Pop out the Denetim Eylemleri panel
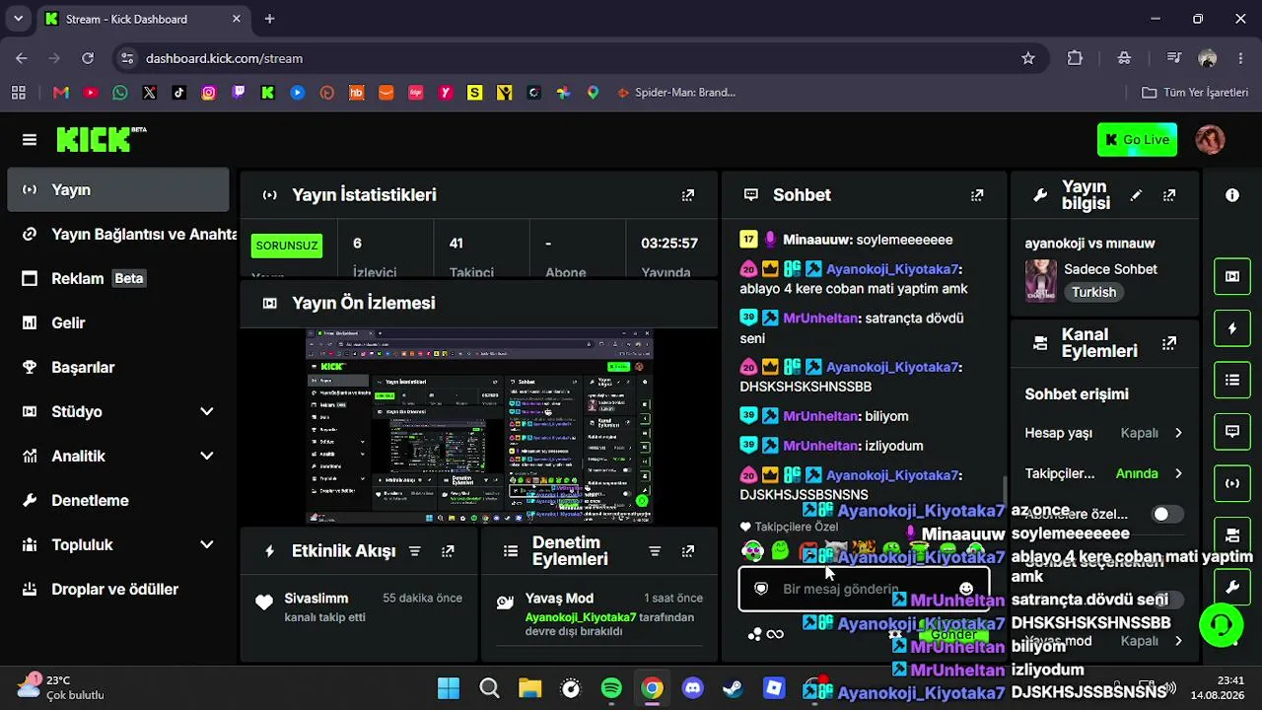Screen dimensions: 1262x710 688,551
